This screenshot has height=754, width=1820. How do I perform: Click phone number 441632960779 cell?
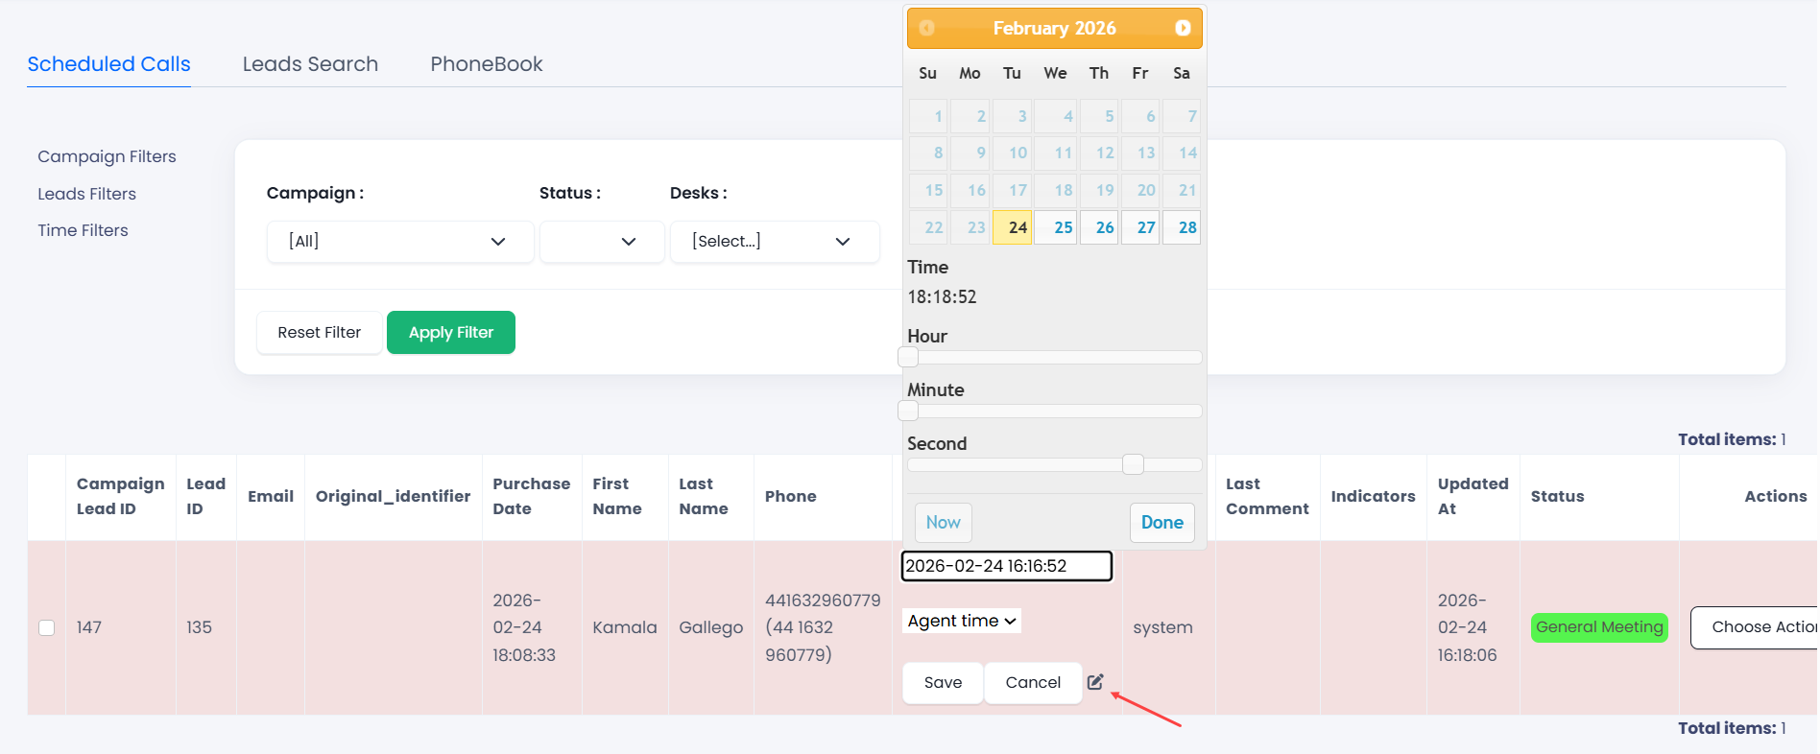pos(823,627)
